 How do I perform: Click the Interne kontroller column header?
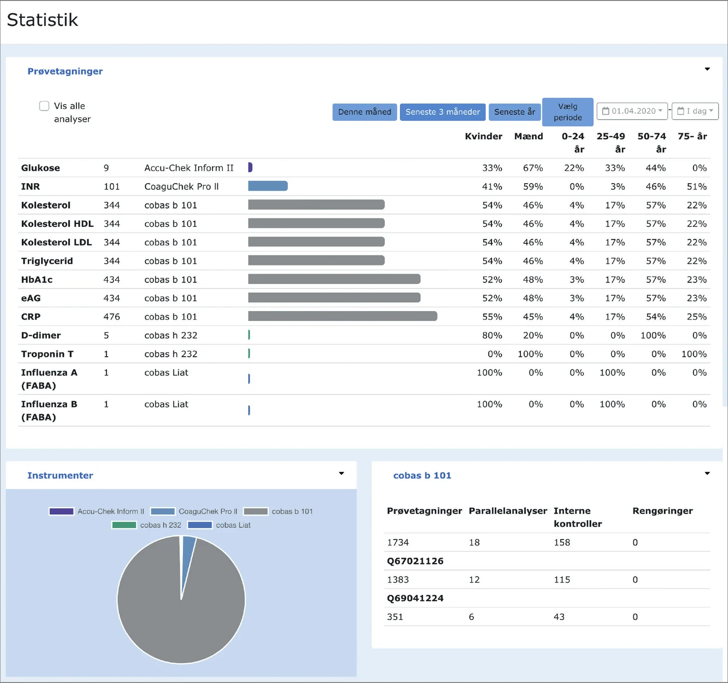(578, 517)
